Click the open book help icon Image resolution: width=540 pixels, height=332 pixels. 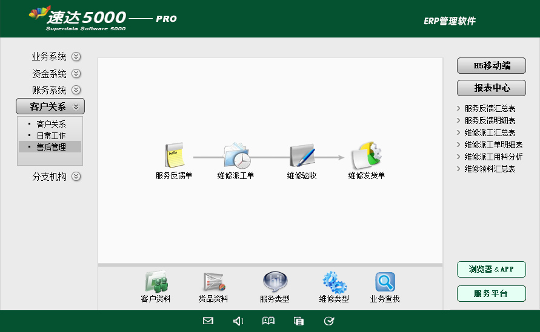coord(268,321)
